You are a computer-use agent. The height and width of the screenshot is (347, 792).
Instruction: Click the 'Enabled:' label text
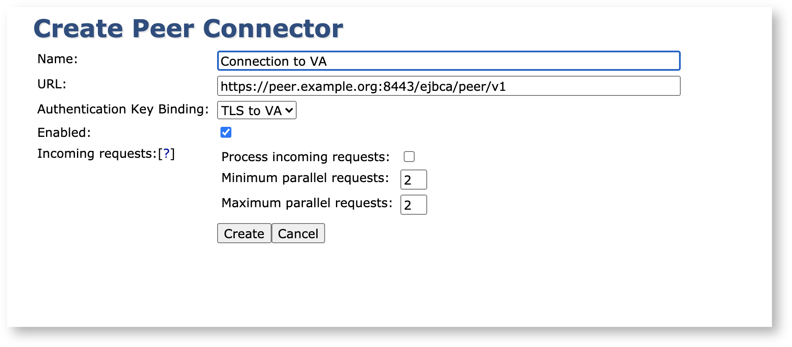[64, 133]
